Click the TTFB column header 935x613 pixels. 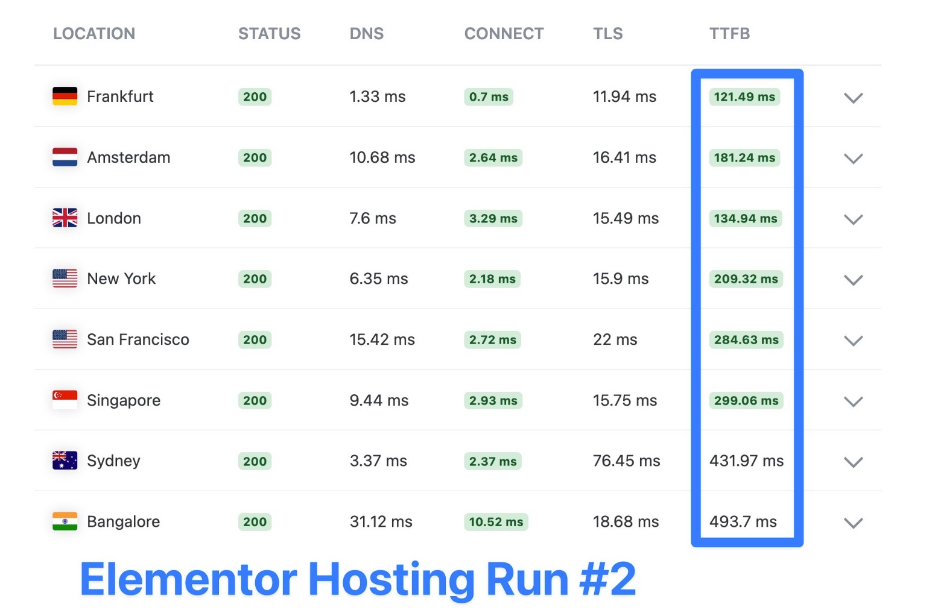(x=729, y=34)
